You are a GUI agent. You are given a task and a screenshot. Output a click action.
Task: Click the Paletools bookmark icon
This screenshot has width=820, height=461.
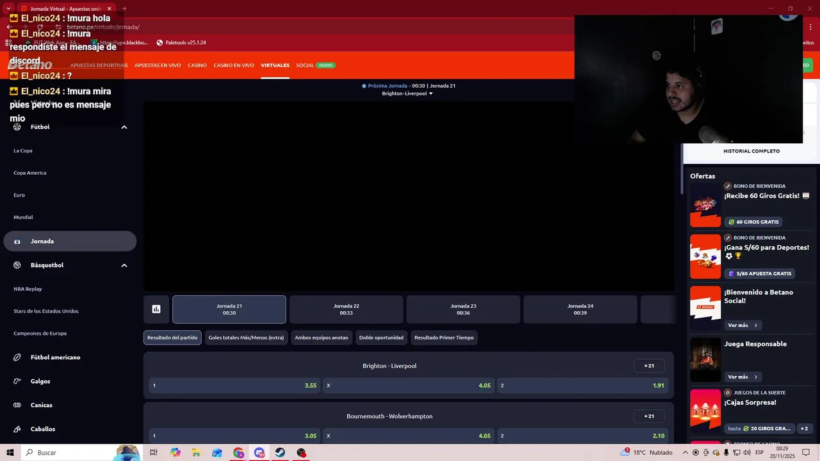pyautogui.click(x=160, y=43)
